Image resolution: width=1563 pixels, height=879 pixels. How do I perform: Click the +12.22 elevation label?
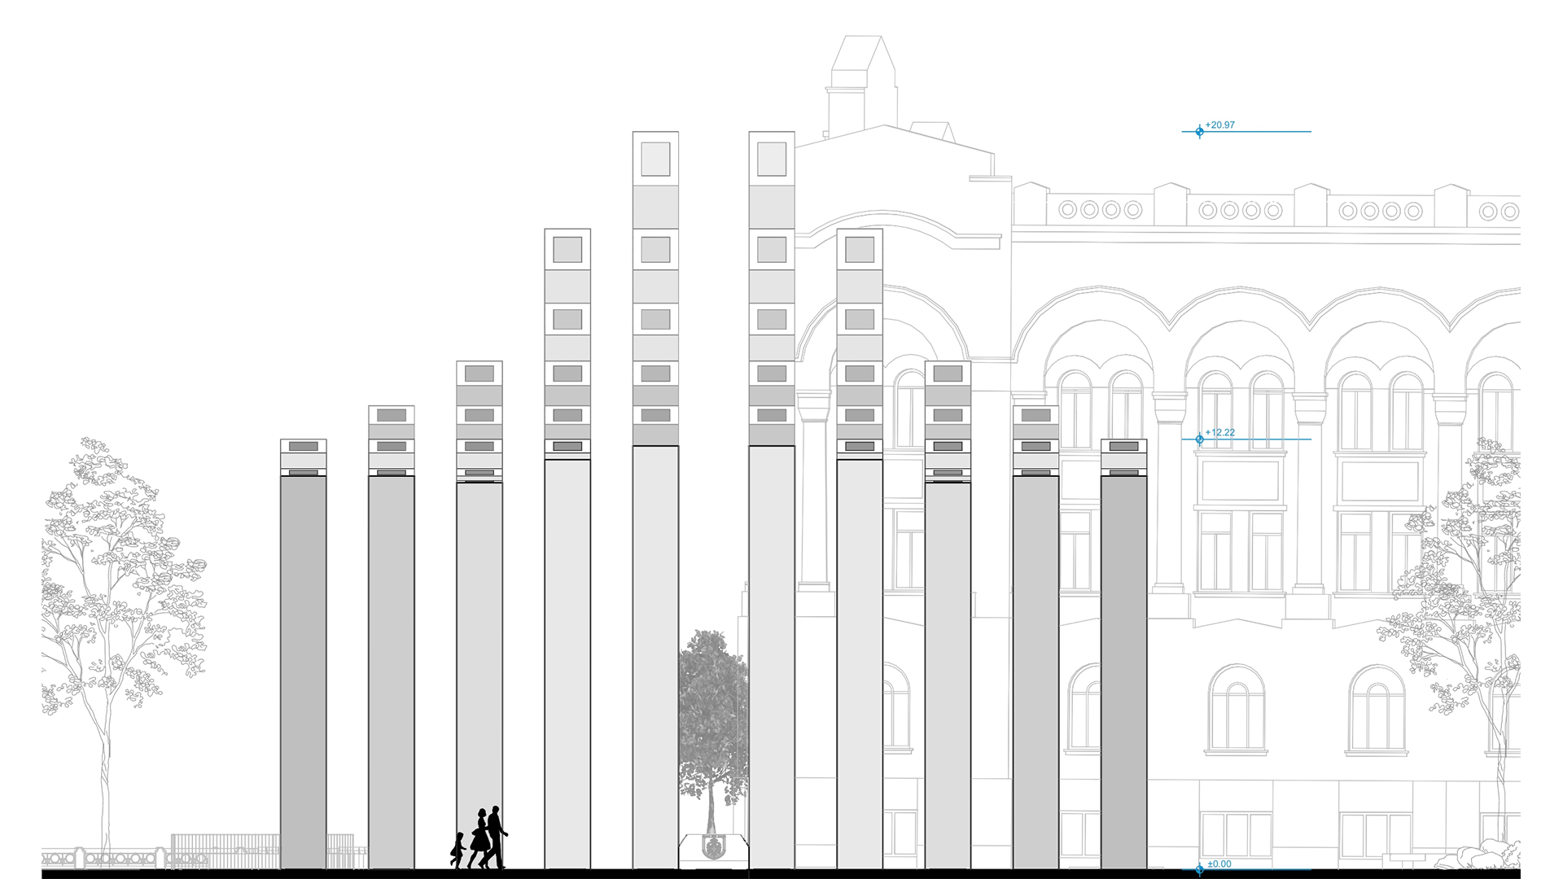coord(1220,433)
